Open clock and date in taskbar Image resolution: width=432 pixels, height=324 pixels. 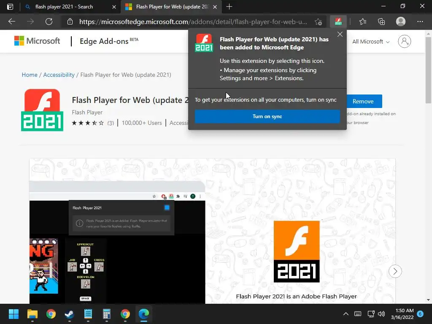click(402, 314)
